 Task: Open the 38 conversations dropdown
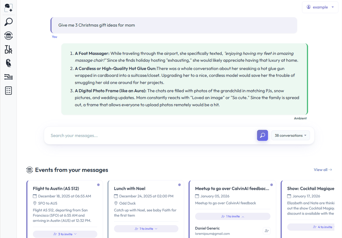pos(290,136)
